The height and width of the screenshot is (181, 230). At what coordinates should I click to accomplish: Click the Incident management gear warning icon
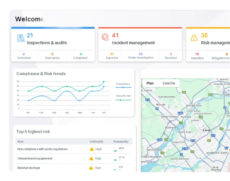click(x=105, y=37)
